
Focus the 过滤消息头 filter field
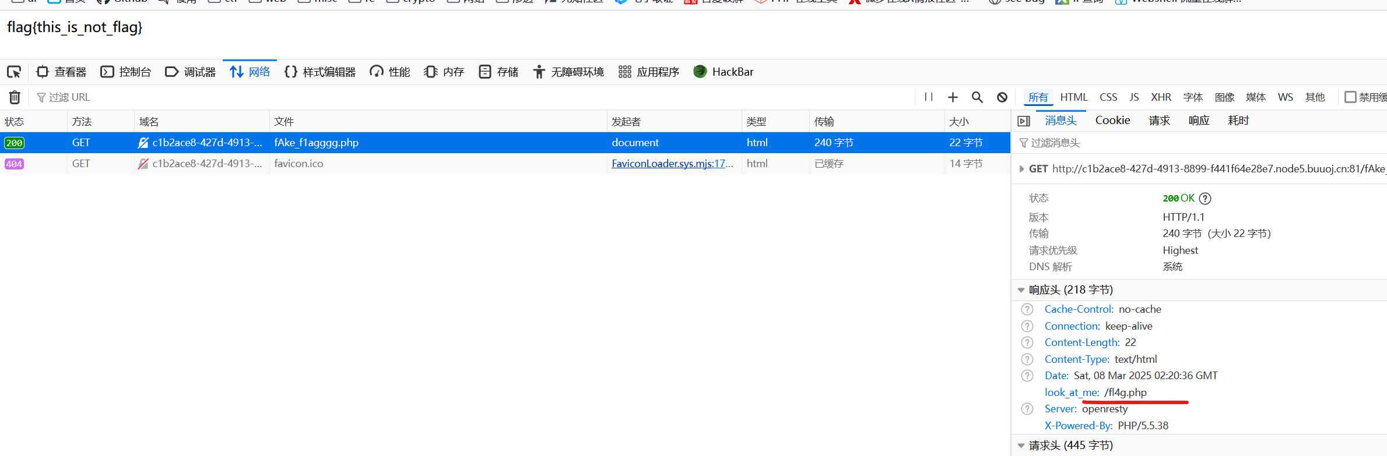[x=1199, y=143]
